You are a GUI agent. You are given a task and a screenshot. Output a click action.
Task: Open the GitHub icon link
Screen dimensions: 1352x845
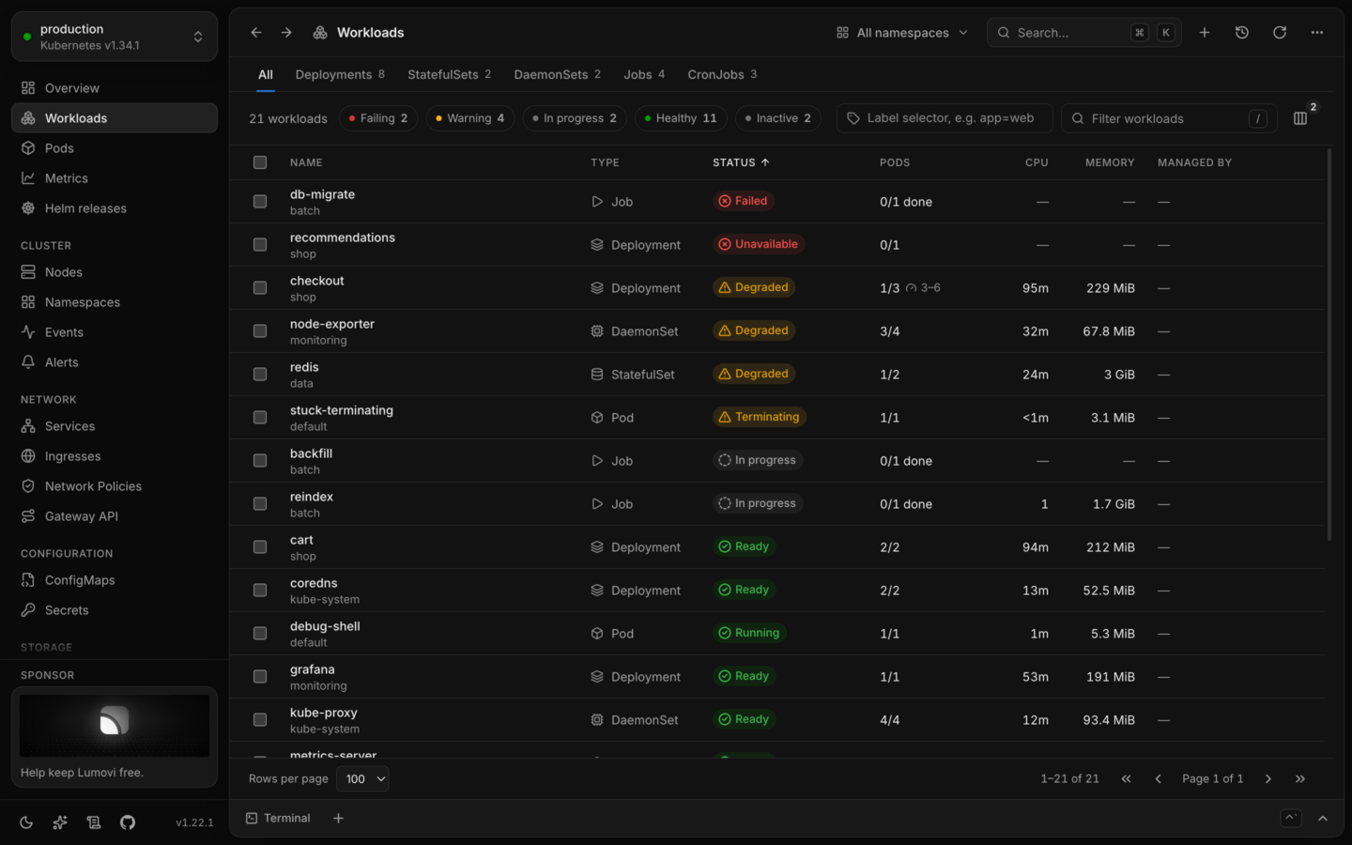pos(128,822)
